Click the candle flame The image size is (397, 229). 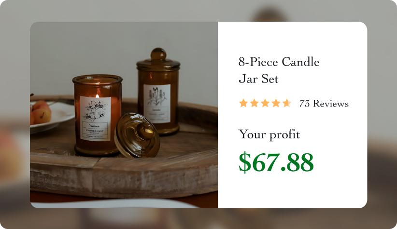tap(97, 96)
